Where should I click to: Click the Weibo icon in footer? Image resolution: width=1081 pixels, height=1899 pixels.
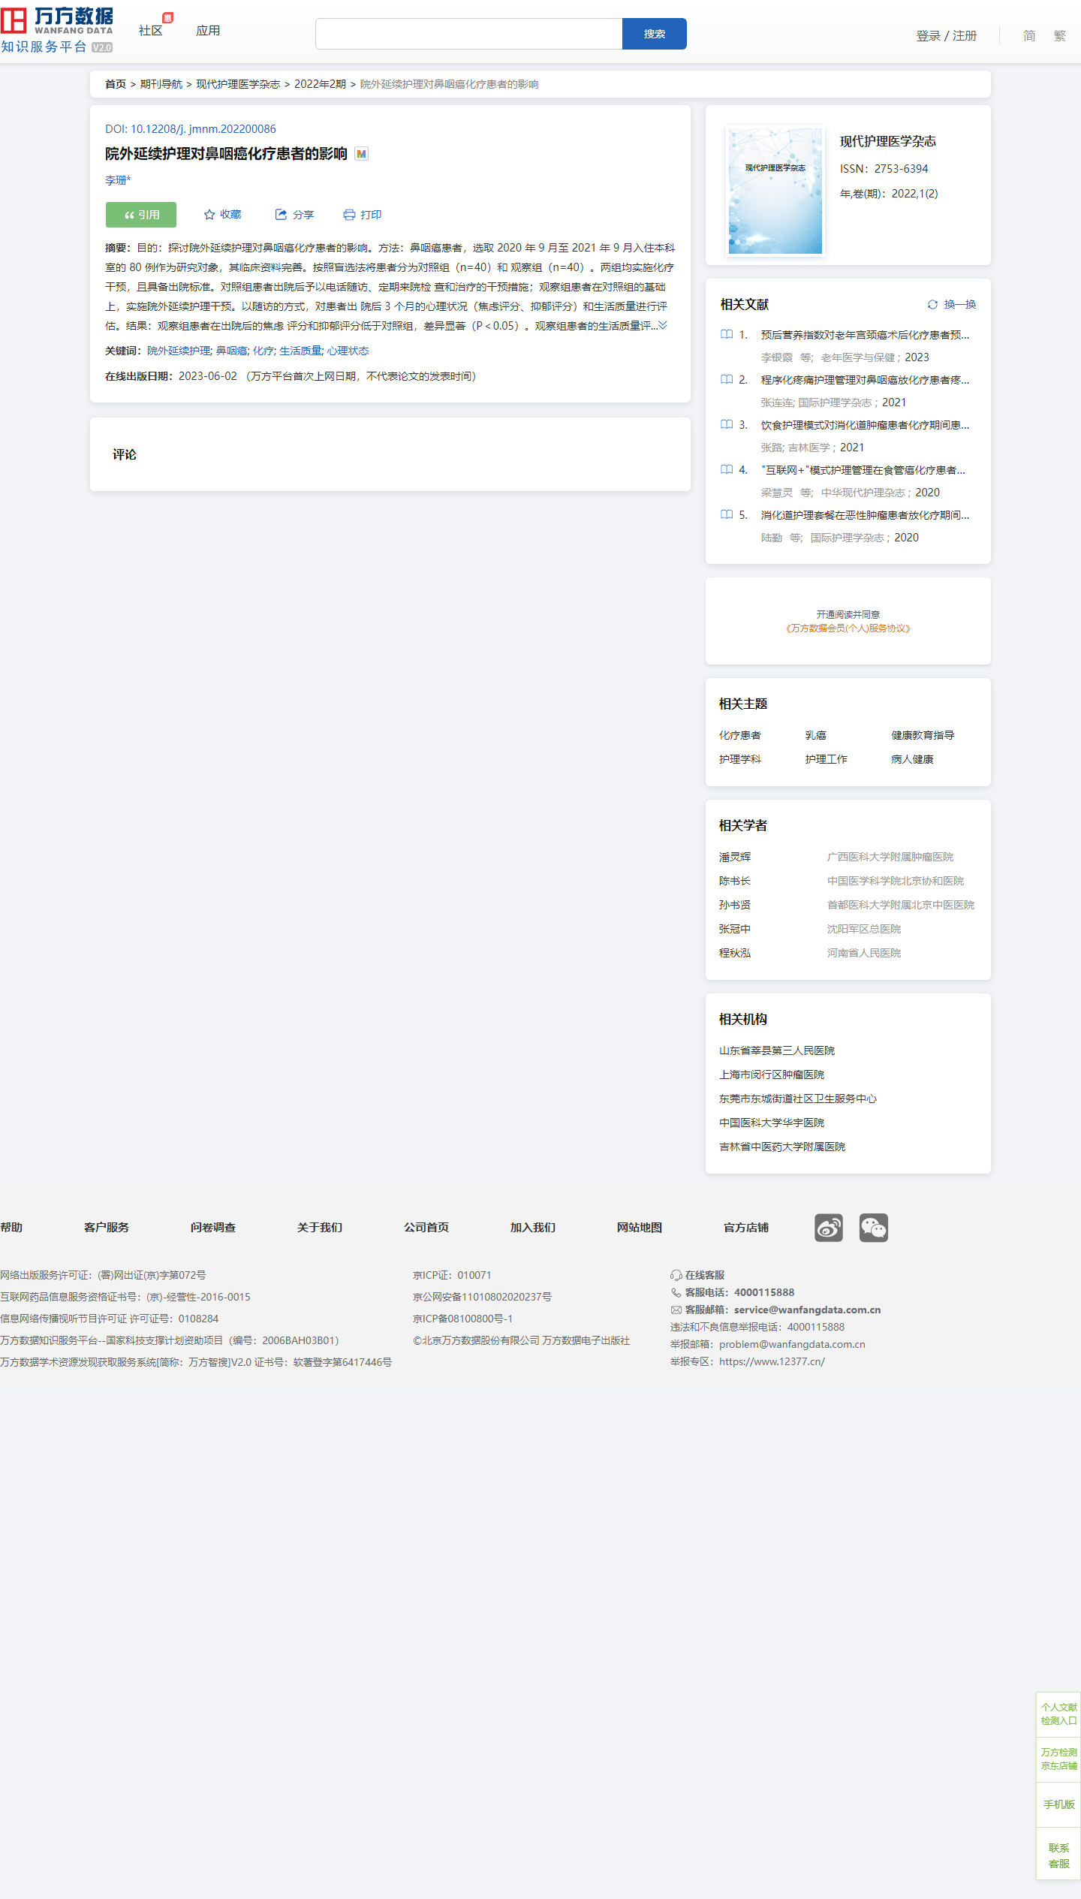[x=829, y=1228]
